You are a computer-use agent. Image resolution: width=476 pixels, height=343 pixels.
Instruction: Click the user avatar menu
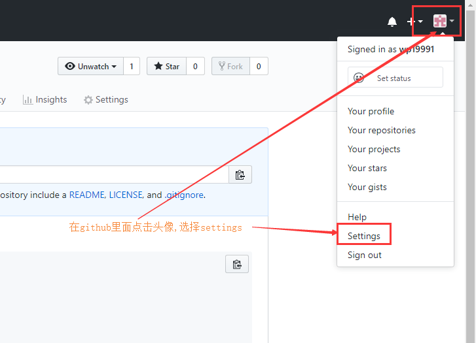coord(443,21)
